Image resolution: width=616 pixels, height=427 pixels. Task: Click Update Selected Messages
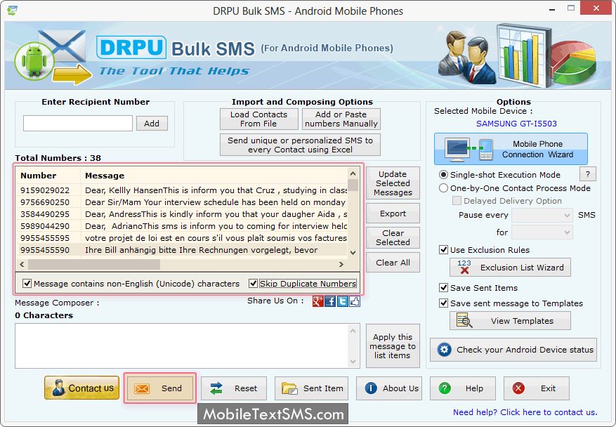393,183
